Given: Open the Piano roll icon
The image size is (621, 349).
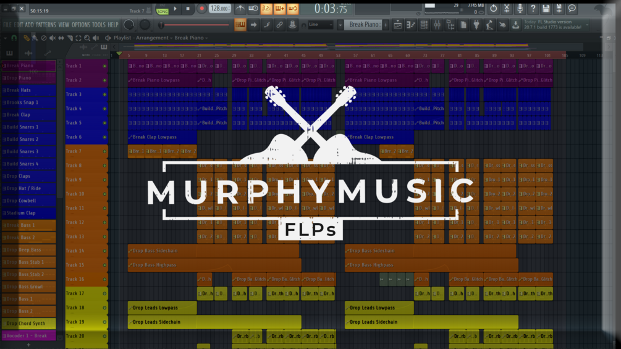Looking at the screenshot, I should (x=411, y=25).
